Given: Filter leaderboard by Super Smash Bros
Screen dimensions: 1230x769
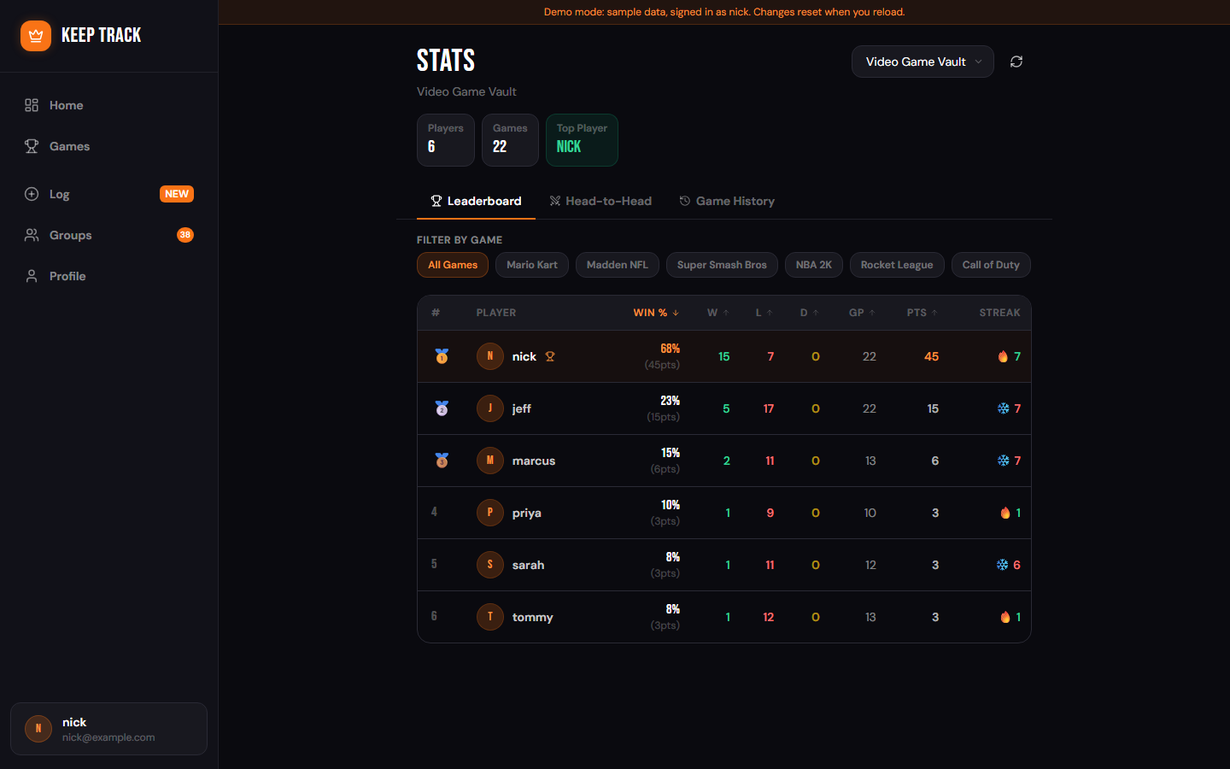Looking at the screenshot, I should pos(722,265).
